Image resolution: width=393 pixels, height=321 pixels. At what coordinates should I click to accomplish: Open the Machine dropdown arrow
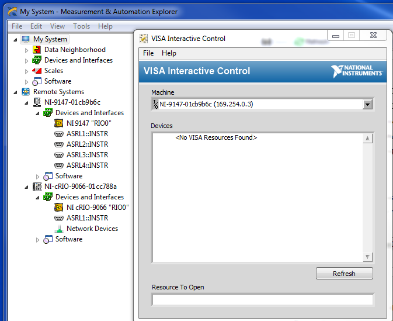coord(367,104)
